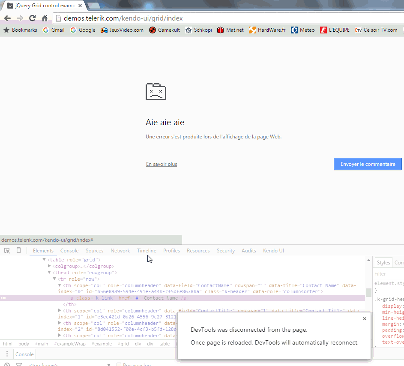
Task: Click the Envoyer le commentaire button
Action: 368,164
